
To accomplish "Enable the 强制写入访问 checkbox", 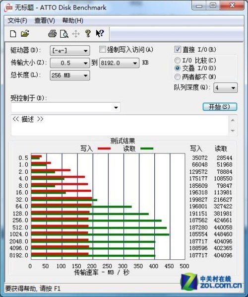I will [102, 50].
